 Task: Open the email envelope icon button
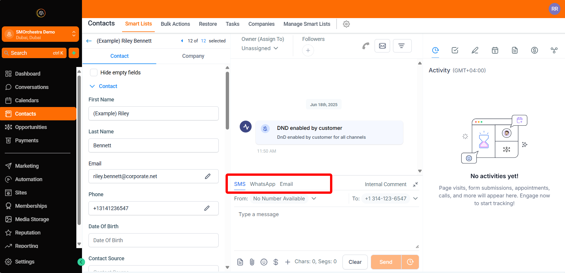382,46
